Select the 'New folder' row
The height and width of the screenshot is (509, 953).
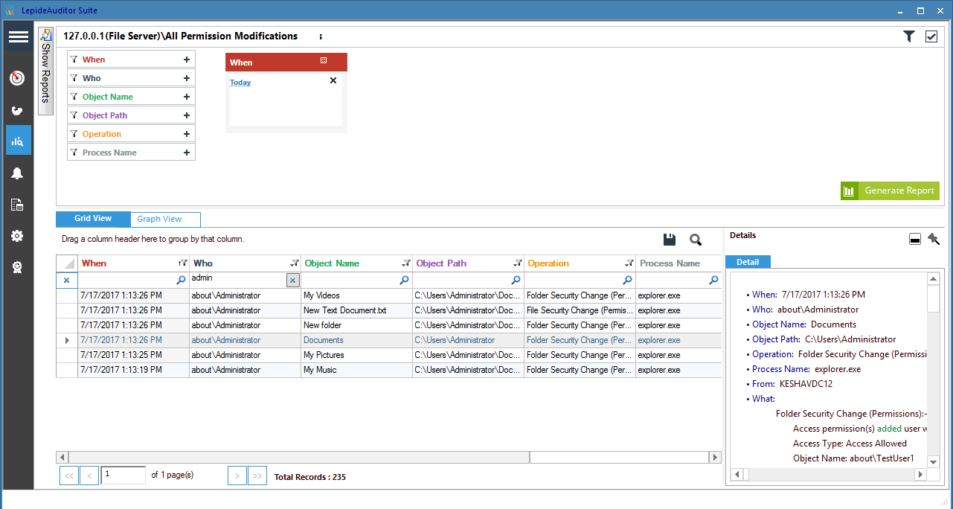pyautogui.click(x=389, y=325)
